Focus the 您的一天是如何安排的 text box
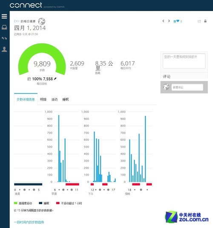This screenshot has width=213, height=228. coord(184,61)
